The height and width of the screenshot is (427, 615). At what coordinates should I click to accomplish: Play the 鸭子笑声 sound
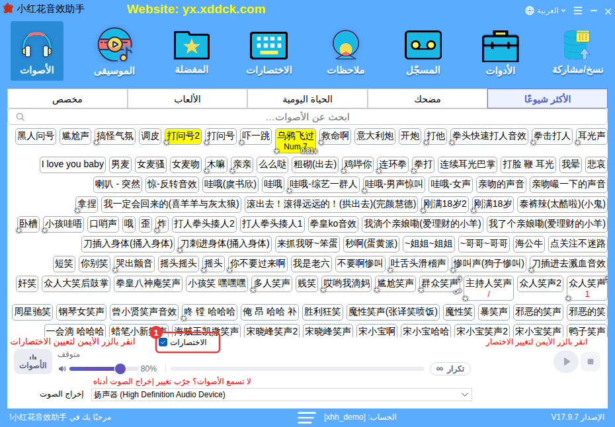(587, 331)
